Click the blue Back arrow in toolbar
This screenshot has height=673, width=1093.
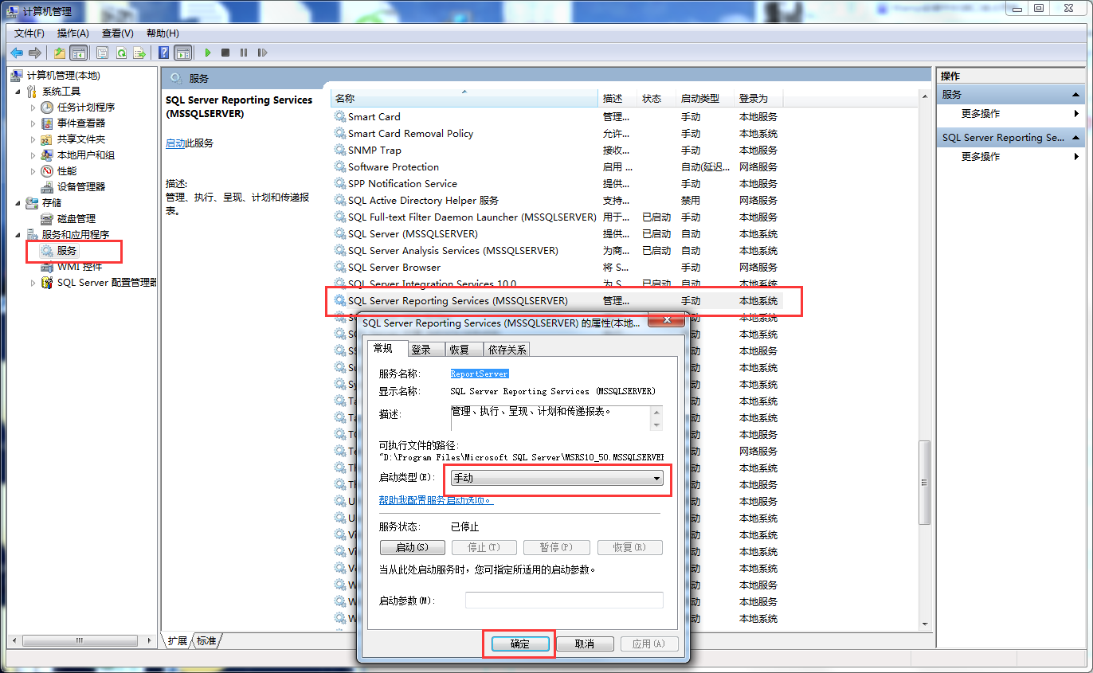(x=17, y=53)
